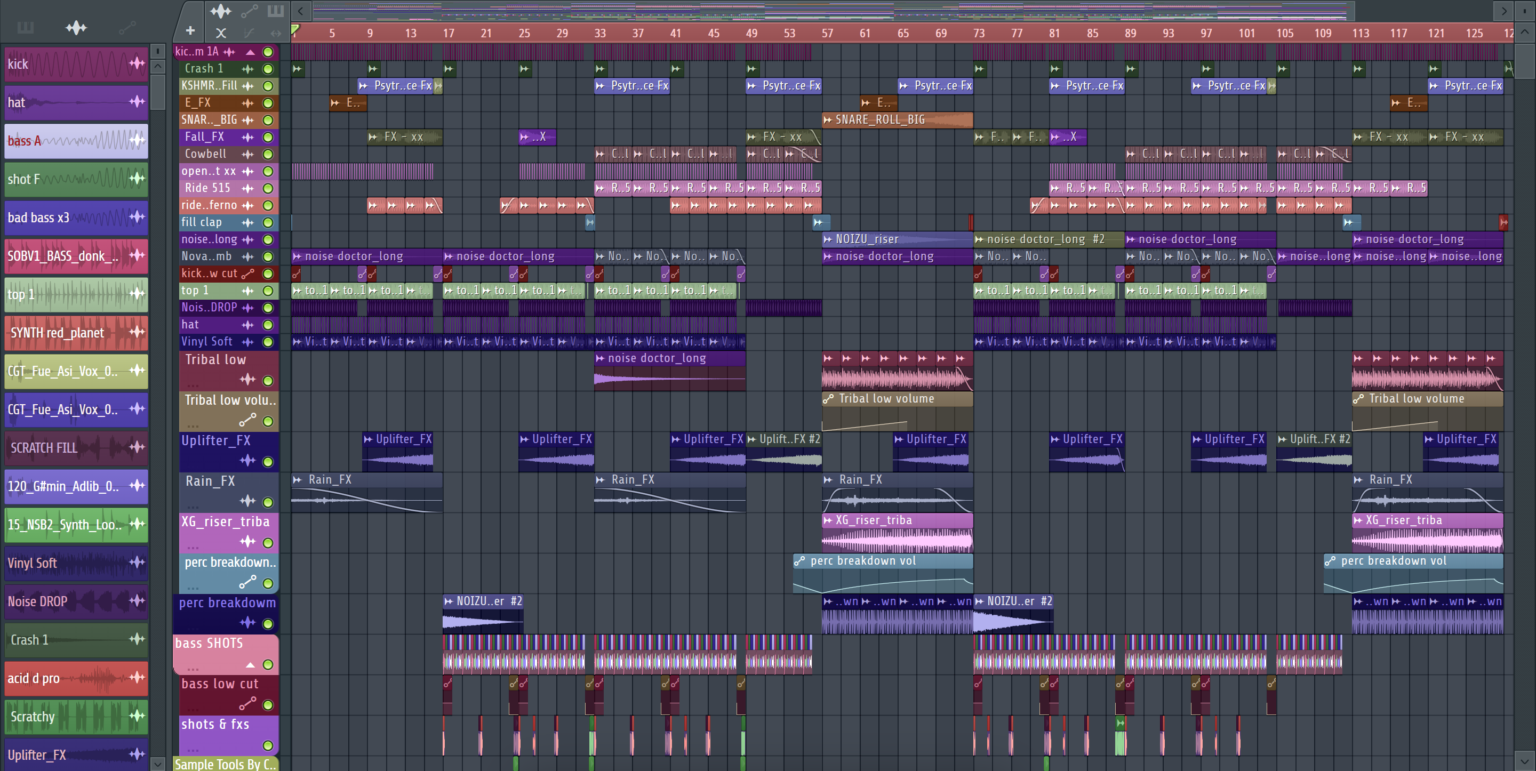Viewport: 1536px width, 771px height.
Task: Click the picker panel vertical scrollbar thumb
Action: pos(157,91)
